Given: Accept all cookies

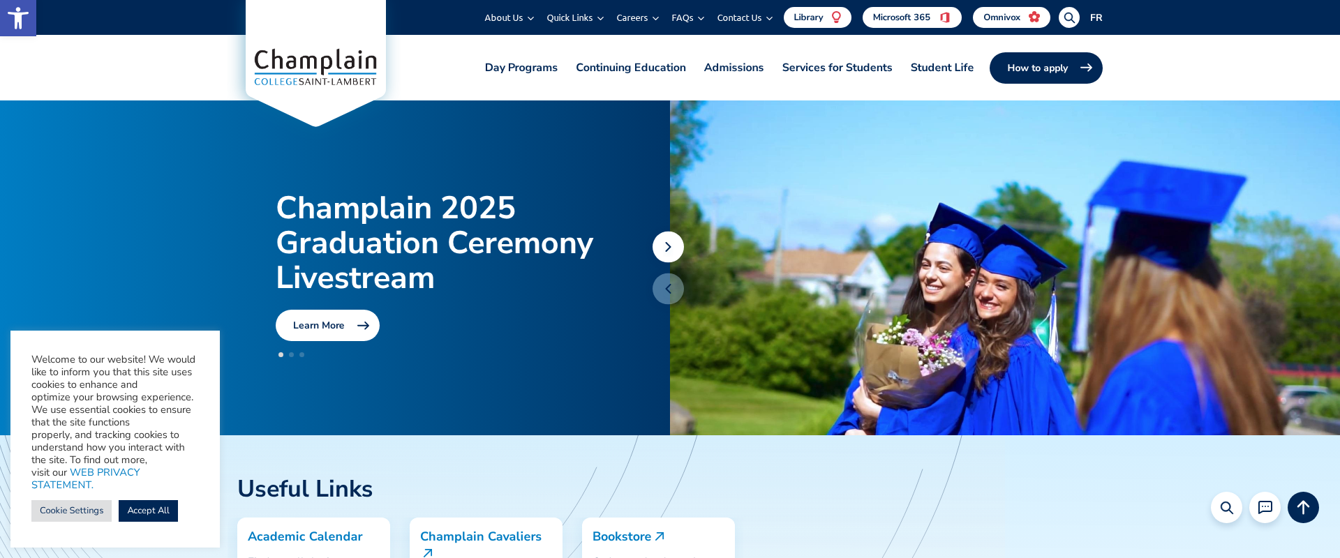Looking at the screenshot, I should 148,511.
